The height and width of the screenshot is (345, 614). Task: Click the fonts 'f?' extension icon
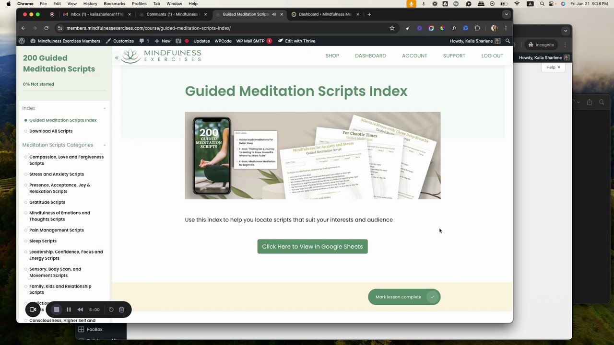(454, 28)
